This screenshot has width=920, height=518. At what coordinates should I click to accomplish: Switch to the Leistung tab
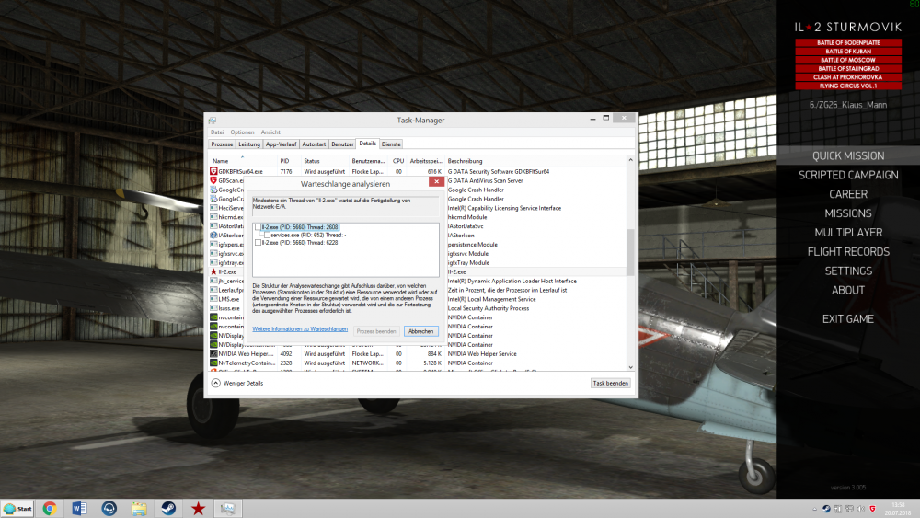[x=249, y=144]
